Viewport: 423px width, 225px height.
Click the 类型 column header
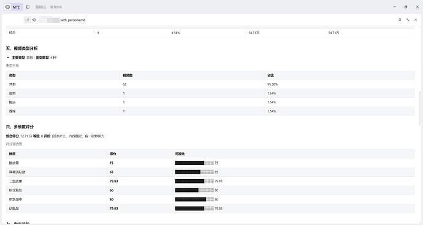(12, 76)
